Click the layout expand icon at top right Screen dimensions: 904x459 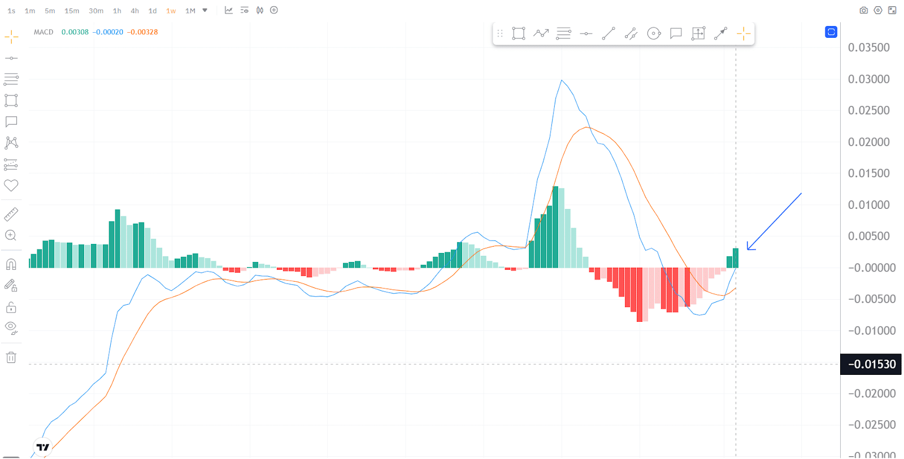892,10
